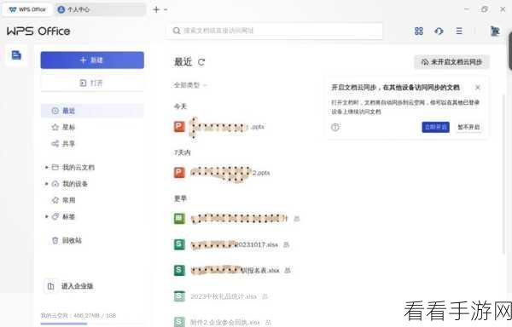
Task: Click the PPT icon of today's file
Action: [x=179, y=127]
